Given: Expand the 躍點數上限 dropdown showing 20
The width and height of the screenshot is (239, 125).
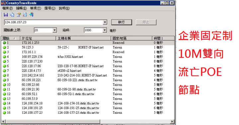Looking at the screenshot, I should tap(55, 30).
